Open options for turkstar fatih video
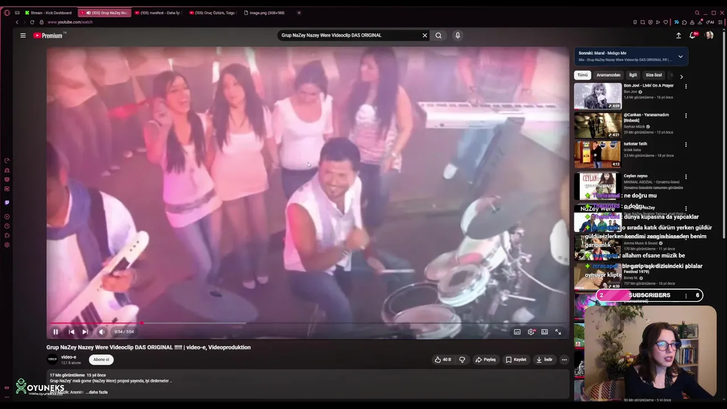Viewport: 727px width, 409px height. 686,144
